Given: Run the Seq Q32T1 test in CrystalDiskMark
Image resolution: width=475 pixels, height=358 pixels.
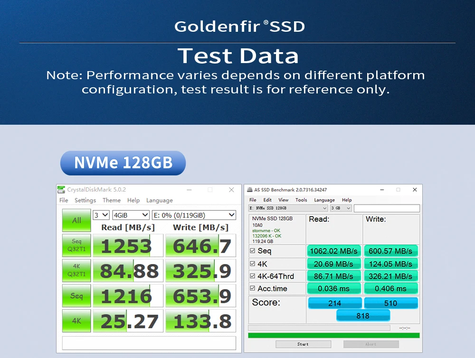Looking at the screenshot, I should [x=76, y=245].
